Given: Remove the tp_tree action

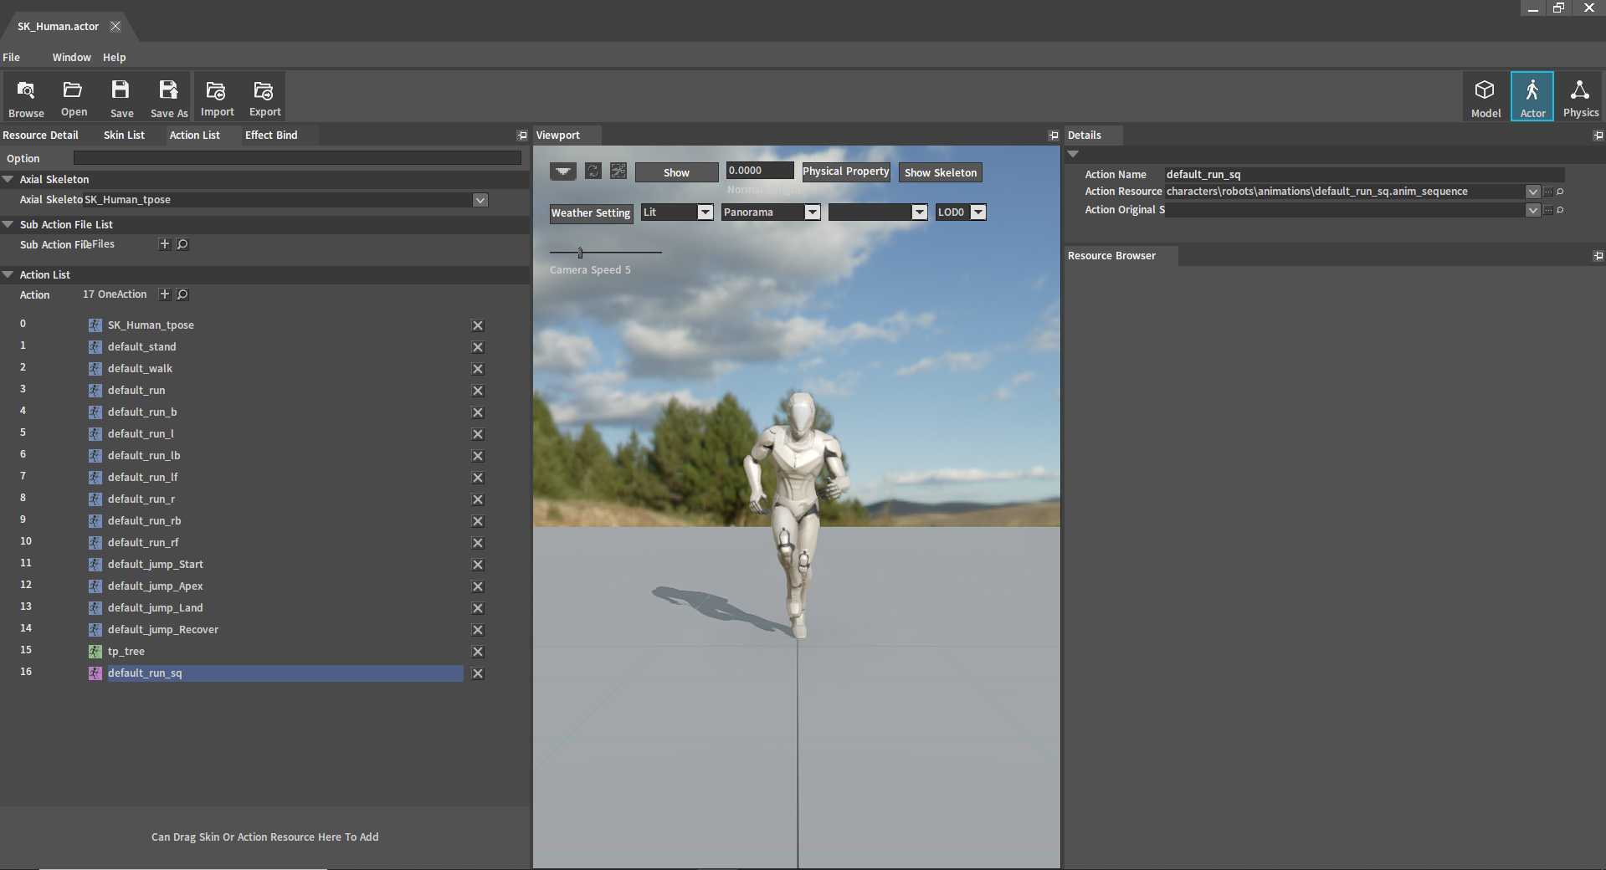Looking at the screenshot, I should pyautogui.click(x=478, y=652).
